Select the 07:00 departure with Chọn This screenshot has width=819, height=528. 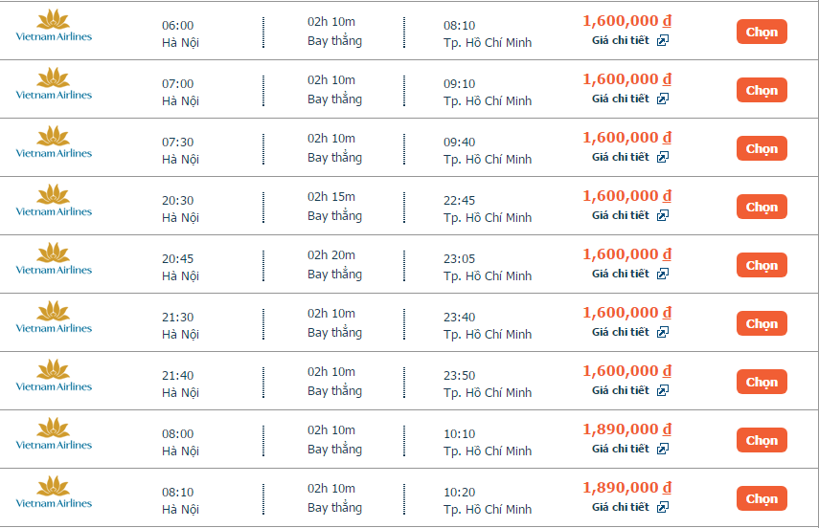point(762,90)
